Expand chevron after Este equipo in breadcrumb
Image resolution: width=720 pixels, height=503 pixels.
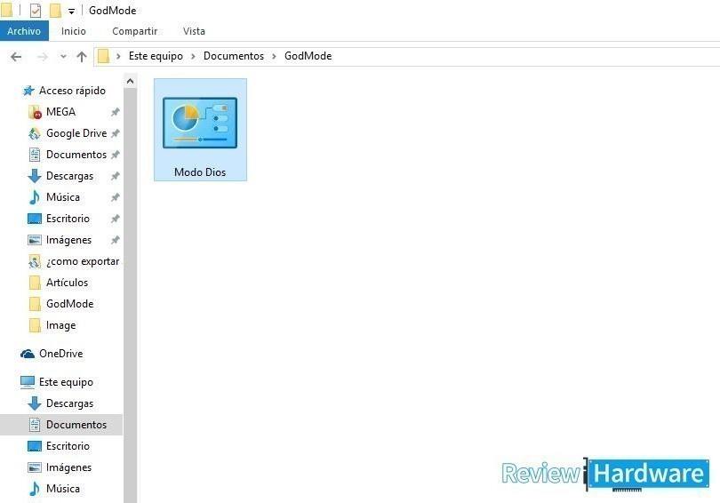click(x=193, y=57)
